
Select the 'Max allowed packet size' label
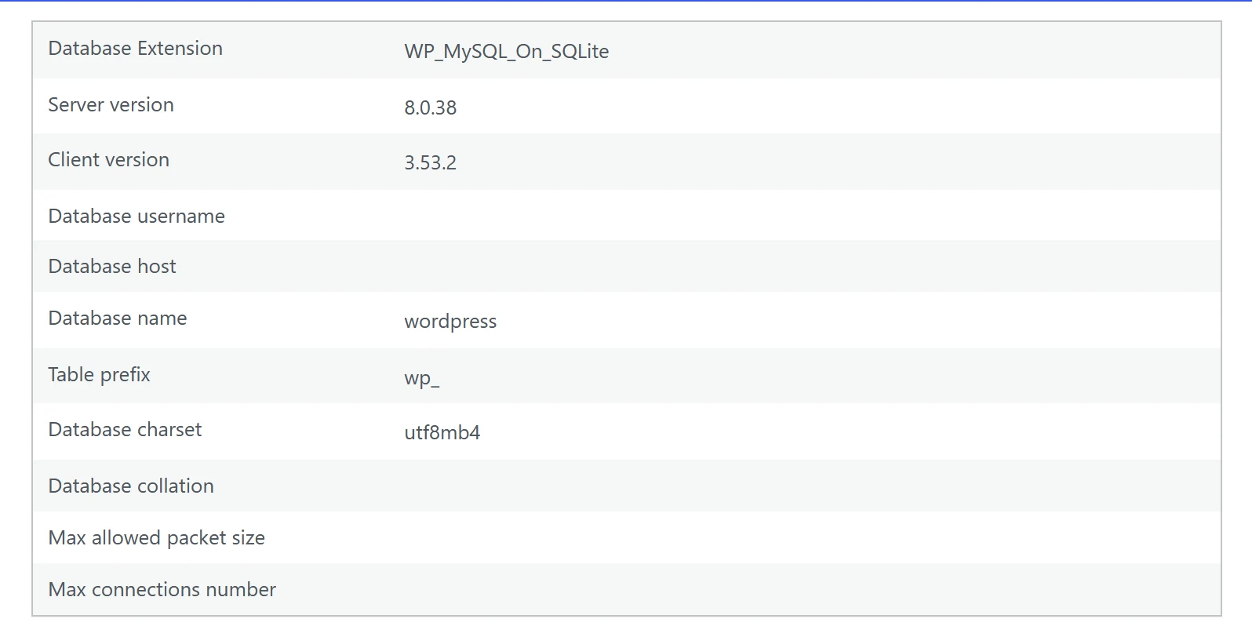click(x=156, y=538)
